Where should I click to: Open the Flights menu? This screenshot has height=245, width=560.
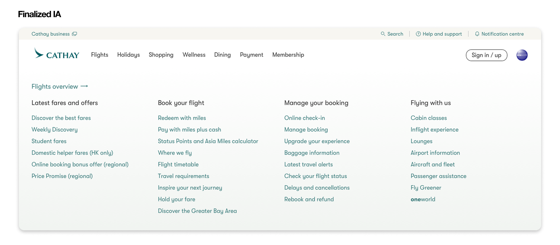[100, 55]
